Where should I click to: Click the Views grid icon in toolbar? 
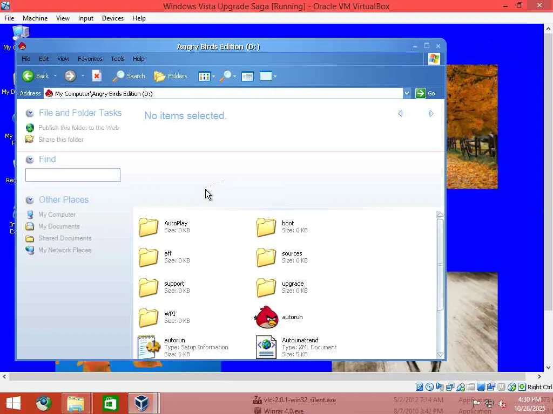click(204, 76)
